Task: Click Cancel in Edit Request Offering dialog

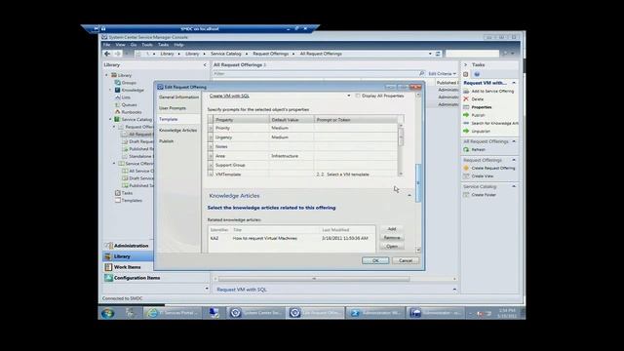Action: coord(406,260)
